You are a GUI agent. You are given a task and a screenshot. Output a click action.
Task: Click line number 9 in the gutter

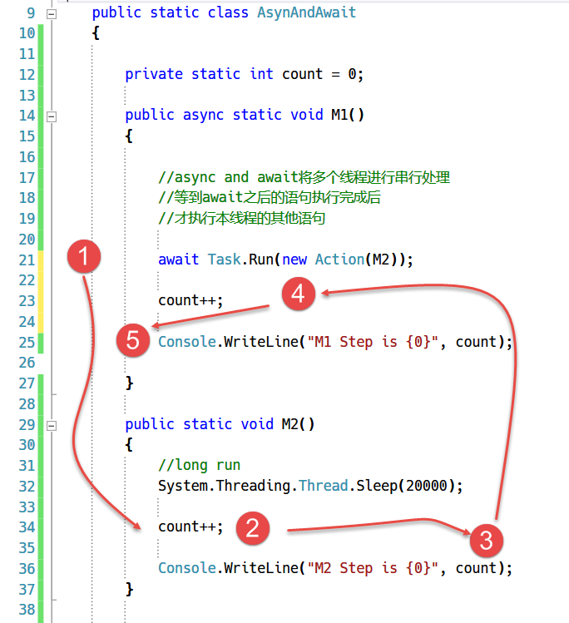coord(31,12)
